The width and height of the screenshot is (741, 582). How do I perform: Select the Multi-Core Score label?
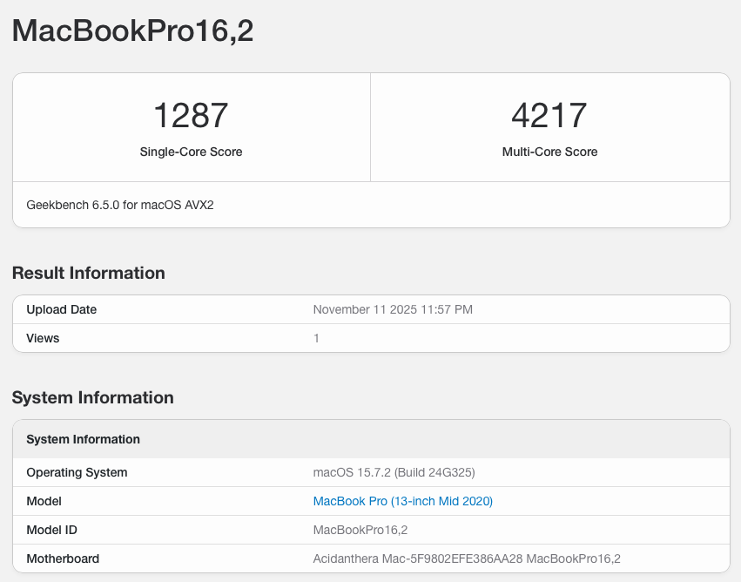[x=549, y=152]
